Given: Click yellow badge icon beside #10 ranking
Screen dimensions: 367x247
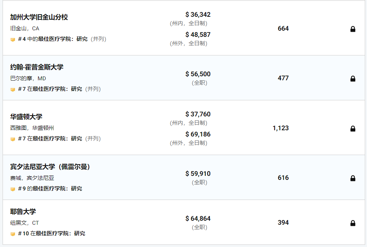Looking at the screenshot, I should (13, 234).
